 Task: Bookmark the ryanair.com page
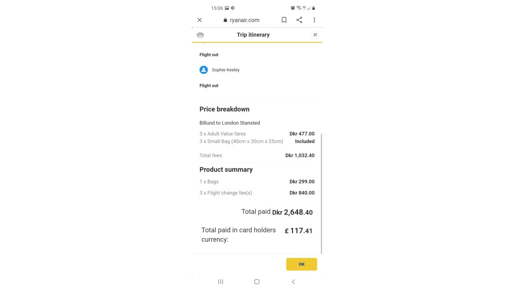pyautogui.click(x=284, y=20)
